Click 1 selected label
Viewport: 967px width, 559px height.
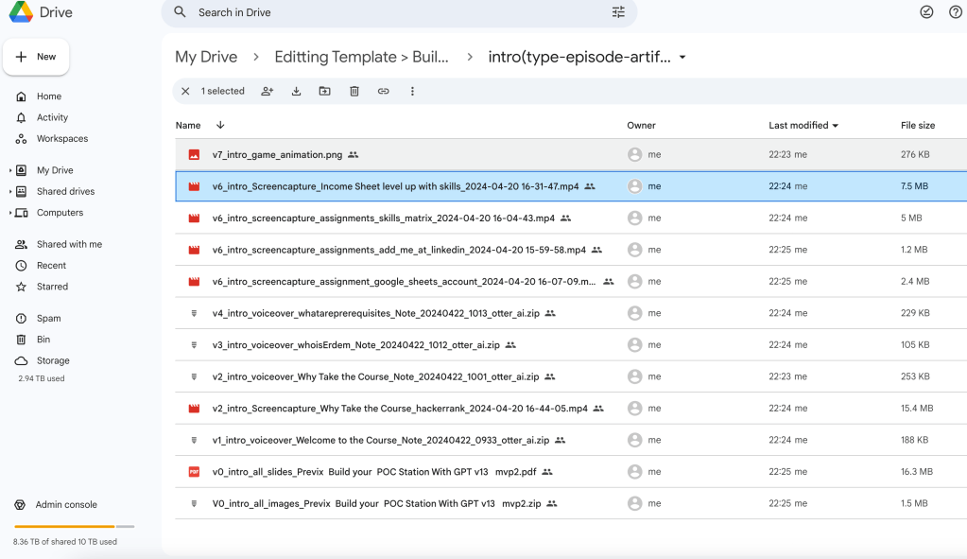(223, 92)
